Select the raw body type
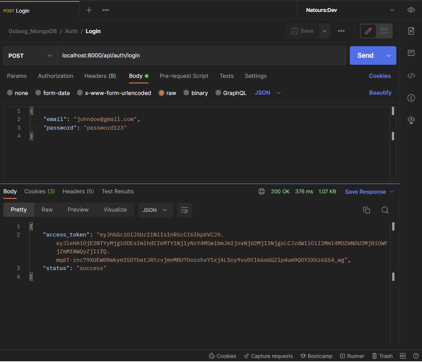 (x=167, y=93)
